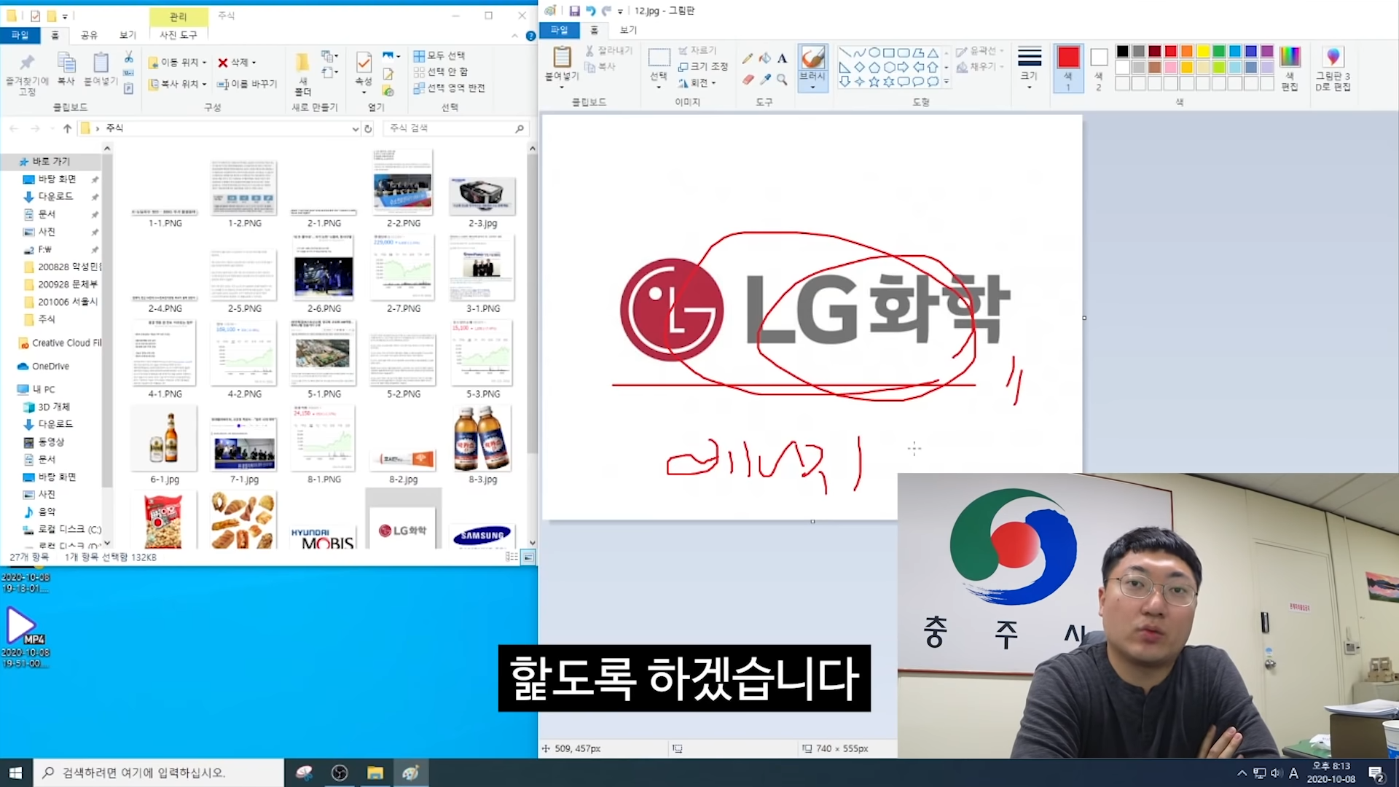This screenshot has width=1399, height=787.
Task: Select 3D 개체 in navigation pane
Action: click(54, 407)
